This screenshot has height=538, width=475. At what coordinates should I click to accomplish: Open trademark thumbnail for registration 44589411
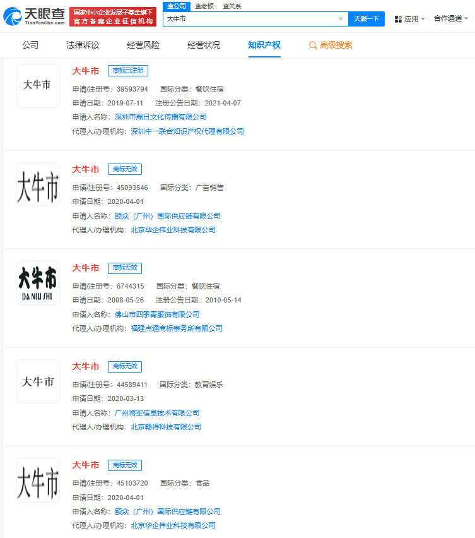[38, 381]
